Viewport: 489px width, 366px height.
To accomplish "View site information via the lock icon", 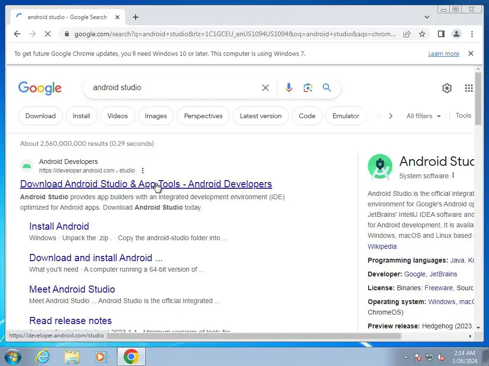I will [66, 34].
